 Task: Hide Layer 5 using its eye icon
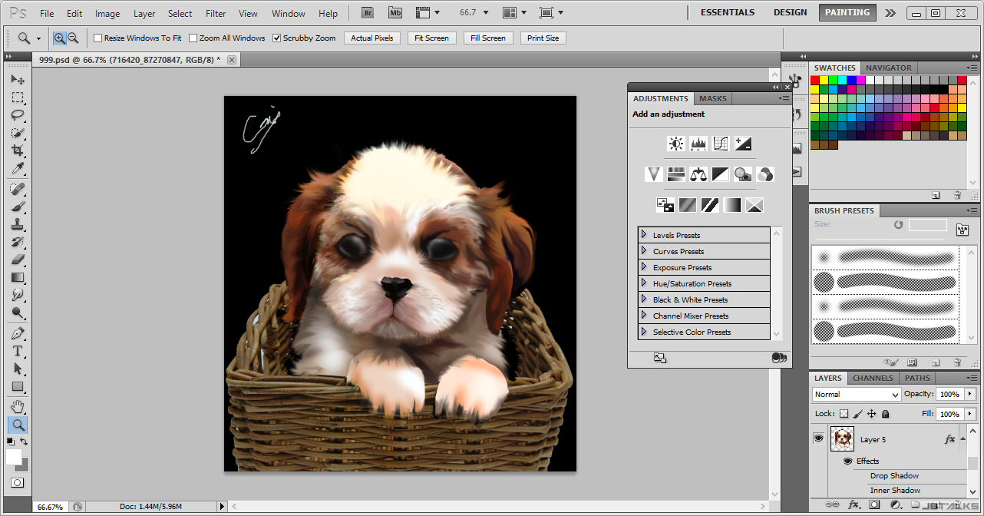pyautogui.click(x=818, y=439)
